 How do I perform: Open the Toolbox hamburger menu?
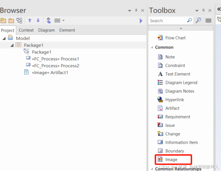[208, 21]
